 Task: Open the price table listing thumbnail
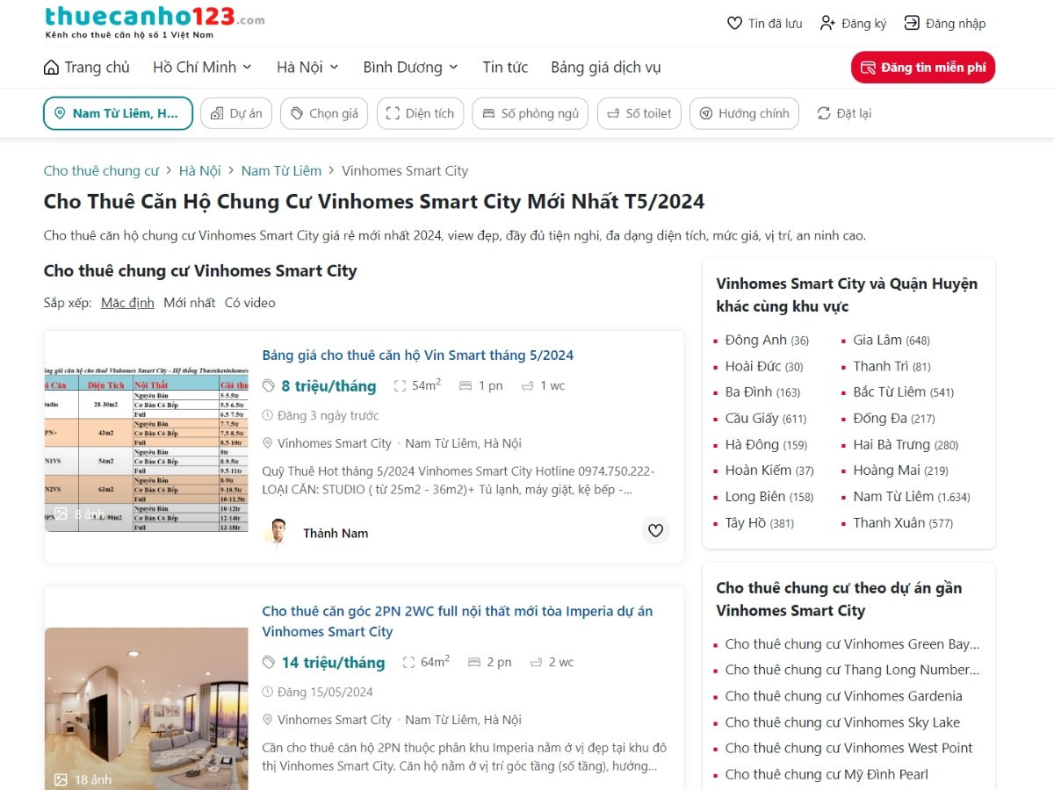tap(147, 446)
